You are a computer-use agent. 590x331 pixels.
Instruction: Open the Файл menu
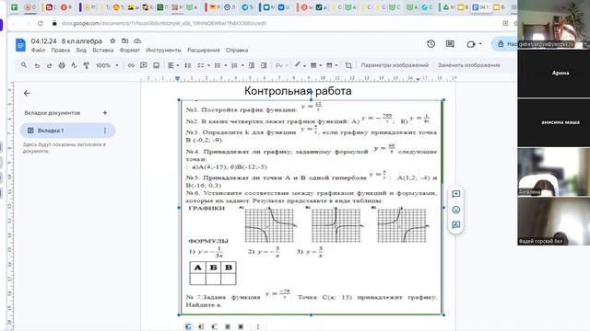point(38,50)
